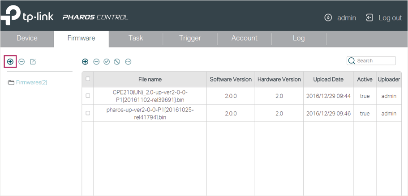Screen dimensions: 408x196
Task: Click the magnifier icon in Search box
Action: [352, 61]
